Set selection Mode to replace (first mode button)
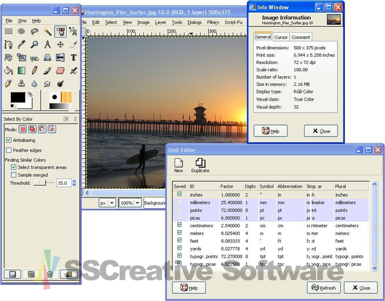 pyautogui.click(x=23, y=129)
